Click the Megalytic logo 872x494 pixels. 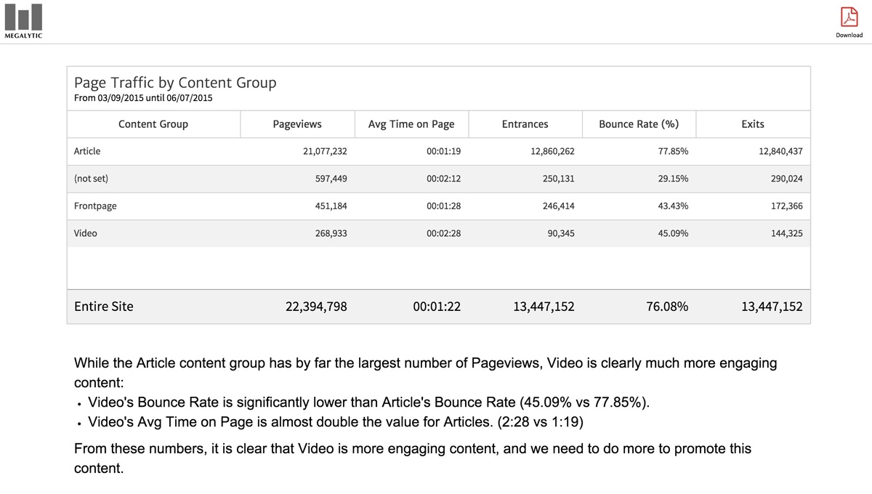coord(23,20)
